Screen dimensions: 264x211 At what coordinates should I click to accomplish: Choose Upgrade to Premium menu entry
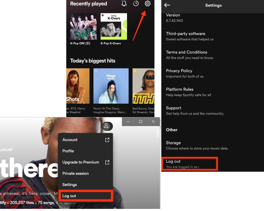[x=85, y=162]
